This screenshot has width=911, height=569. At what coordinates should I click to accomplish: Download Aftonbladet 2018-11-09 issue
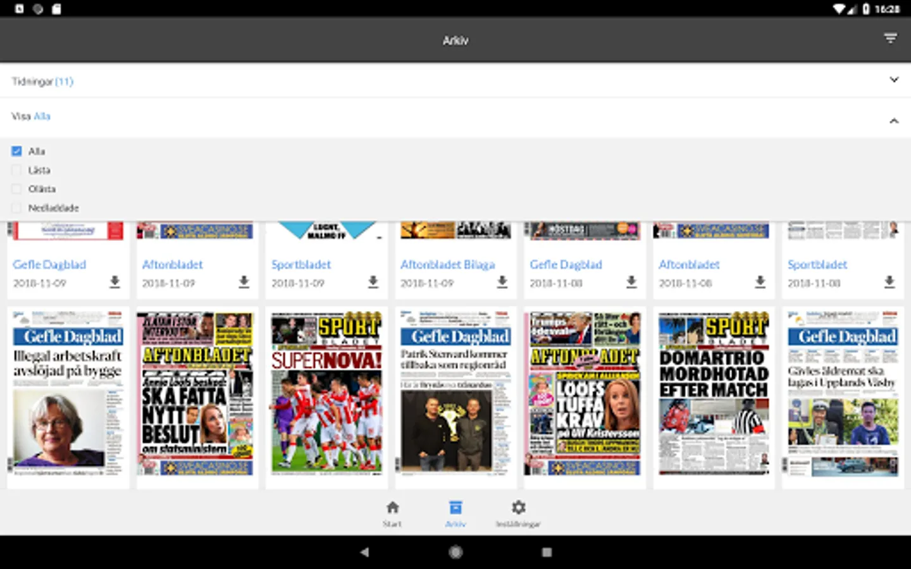pyautogui.click(x=244, y=282)
